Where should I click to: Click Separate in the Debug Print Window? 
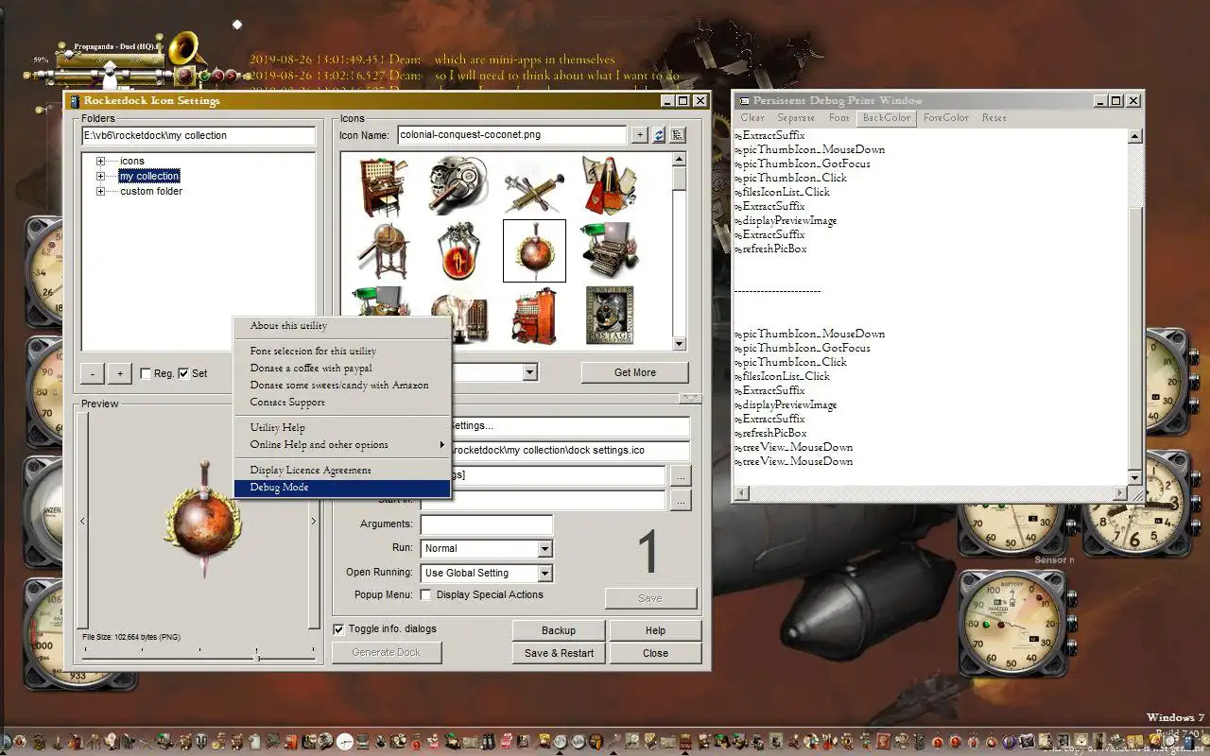point(795,118)
